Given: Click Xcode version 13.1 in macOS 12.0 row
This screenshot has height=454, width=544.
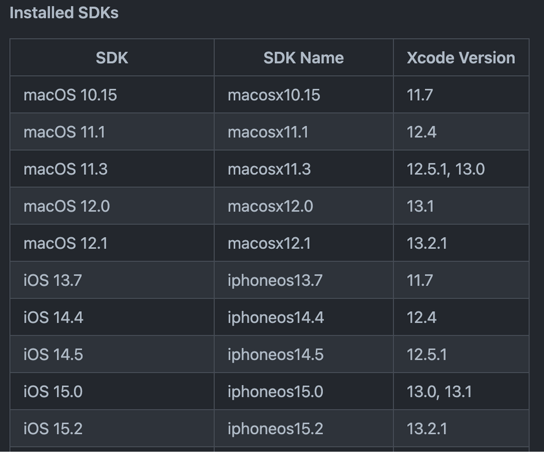Looking at the screenshot, I should point(461,206).
